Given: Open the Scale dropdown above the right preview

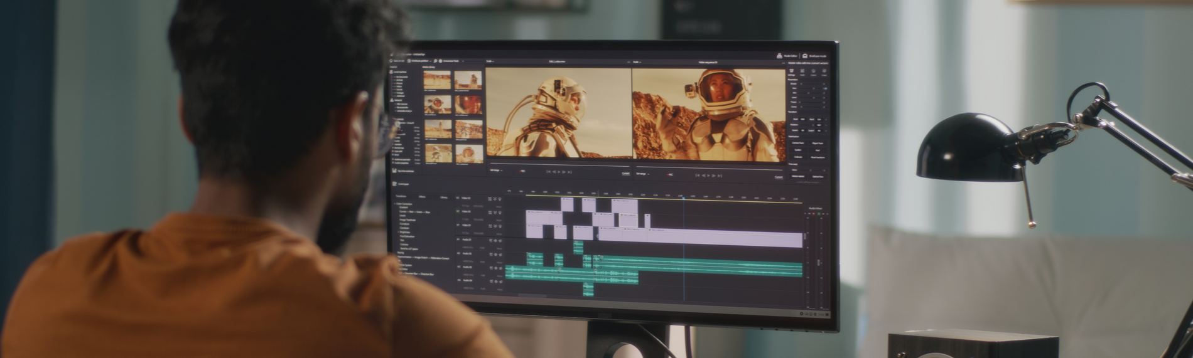Looking at the screenshot, I should [x=637, y=62].
